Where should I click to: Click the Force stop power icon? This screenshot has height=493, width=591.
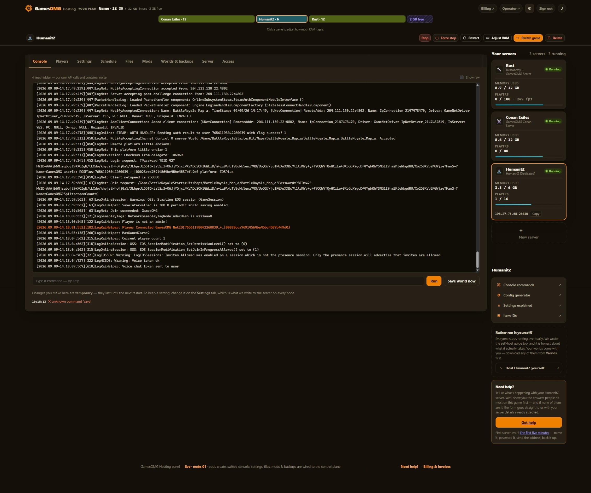437,38
